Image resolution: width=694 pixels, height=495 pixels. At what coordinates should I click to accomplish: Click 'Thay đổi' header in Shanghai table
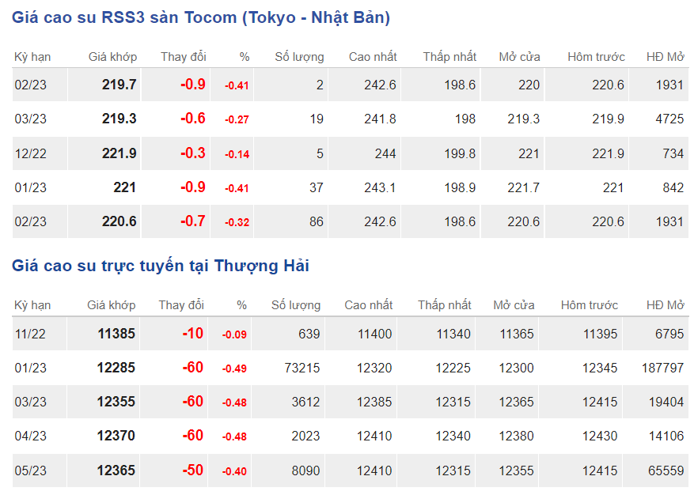tap(181, 305)
